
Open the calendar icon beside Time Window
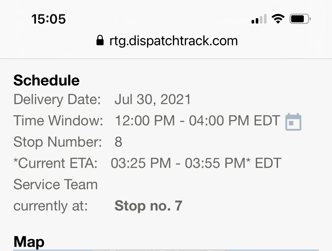[293, 121]
